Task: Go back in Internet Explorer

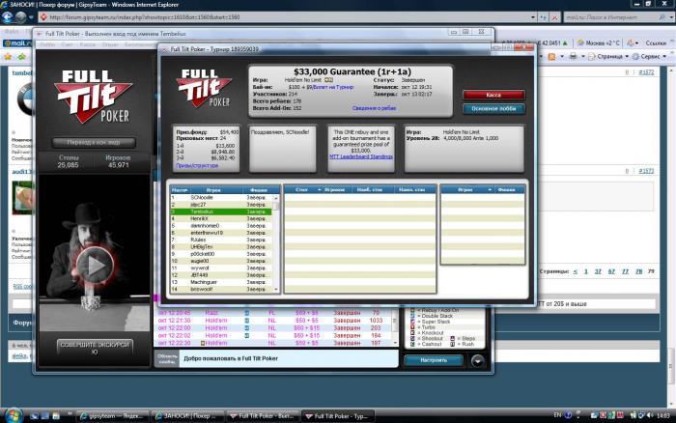Action: tap(8, 16)
